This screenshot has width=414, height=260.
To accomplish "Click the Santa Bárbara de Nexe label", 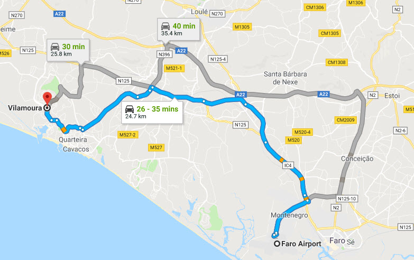I will (285, 78).
